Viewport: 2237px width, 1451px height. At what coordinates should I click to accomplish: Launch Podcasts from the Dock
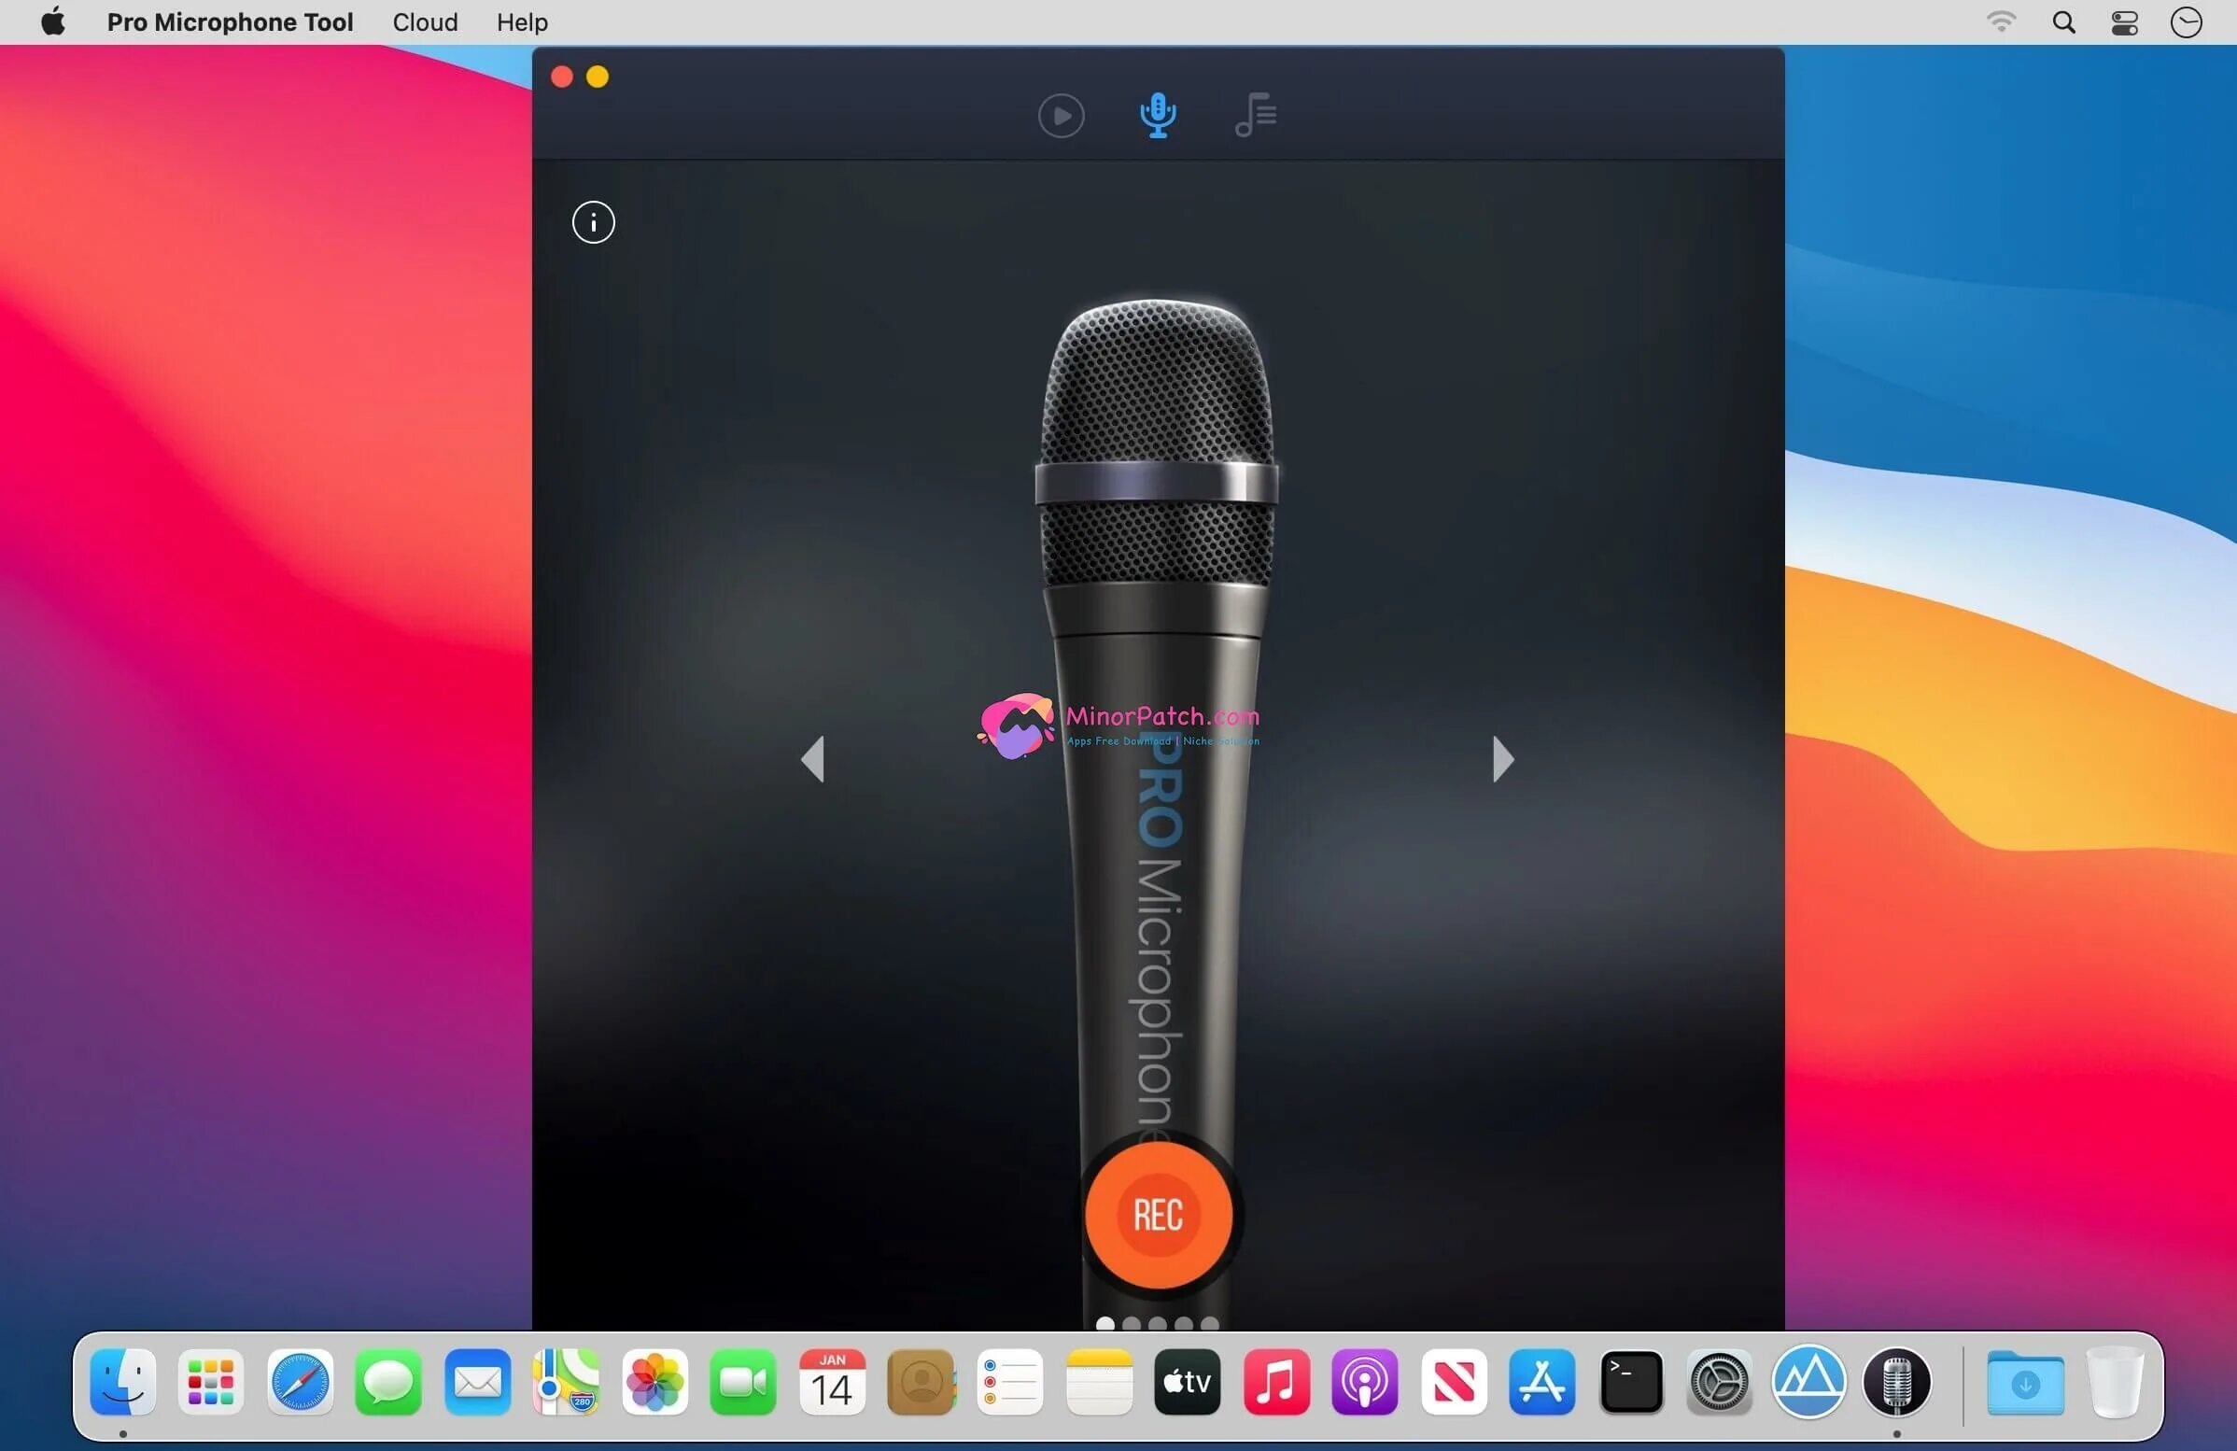(1365, 1382)
